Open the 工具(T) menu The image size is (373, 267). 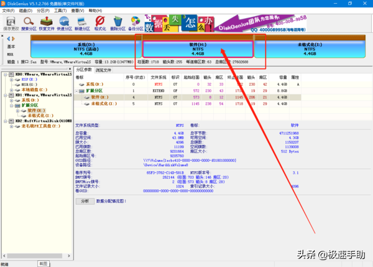coord(60,11)
